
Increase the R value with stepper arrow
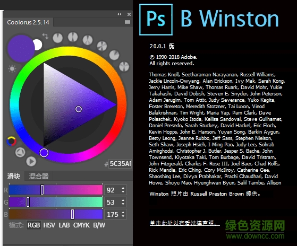click(x=123, y=188)
